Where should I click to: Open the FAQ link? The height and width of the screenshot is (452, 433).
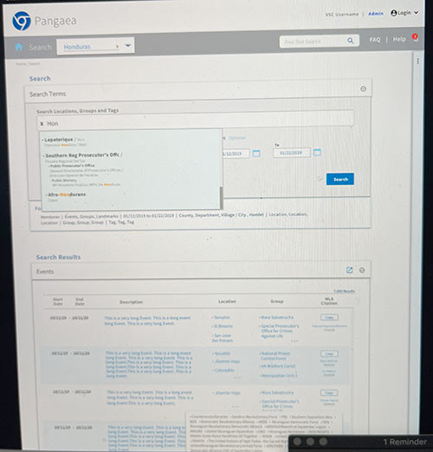[x=375, y=40]
